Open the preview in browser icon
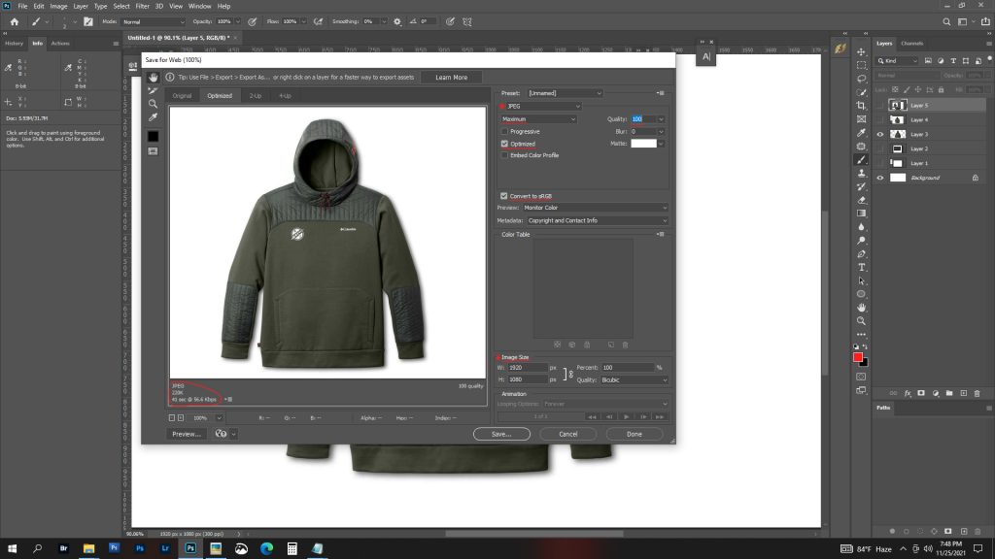This screenshot has height=559, width=995. pos(221,434)
